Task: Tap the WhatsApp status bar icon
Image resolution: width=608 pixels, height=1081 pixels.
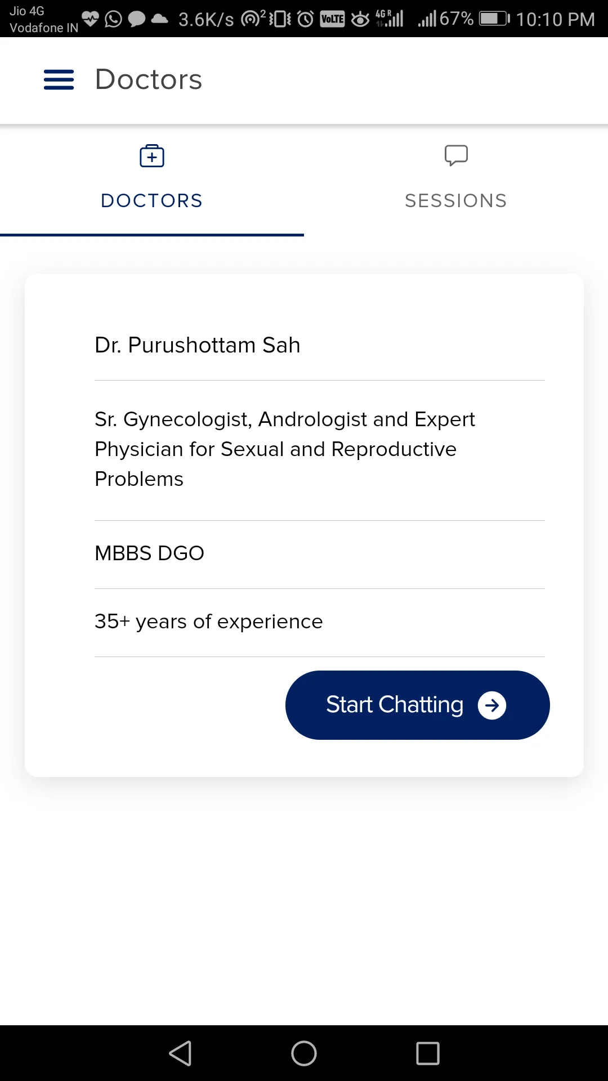Action: (x=114, y=19)
